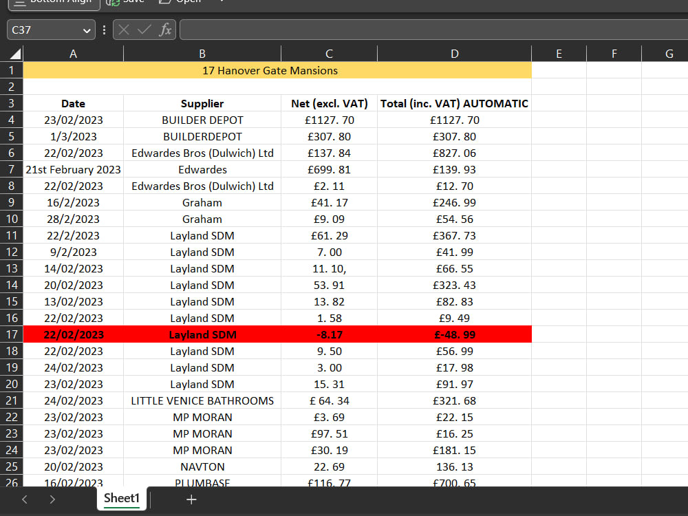Click the '£97. 51' net cell
This screenshot has width=688, height=516.
click(x=329, y=433)
